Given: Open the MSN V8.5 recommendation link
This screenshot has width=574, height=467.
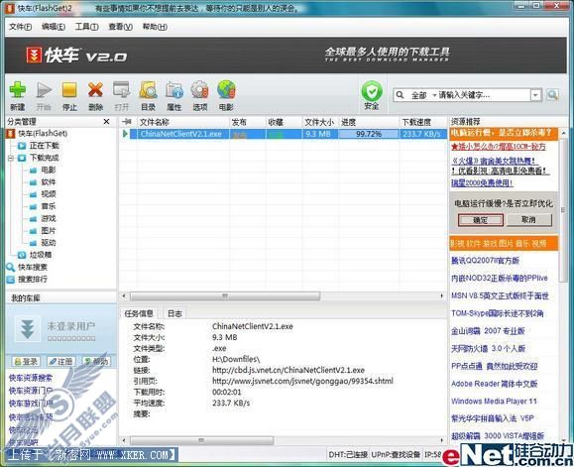Looking at the screenshot, I should [500, 295].
